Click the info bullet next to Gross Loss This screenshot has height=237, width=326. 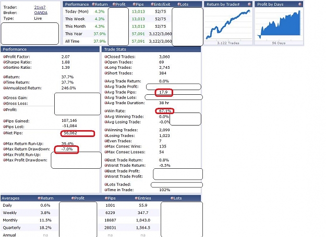4,103
